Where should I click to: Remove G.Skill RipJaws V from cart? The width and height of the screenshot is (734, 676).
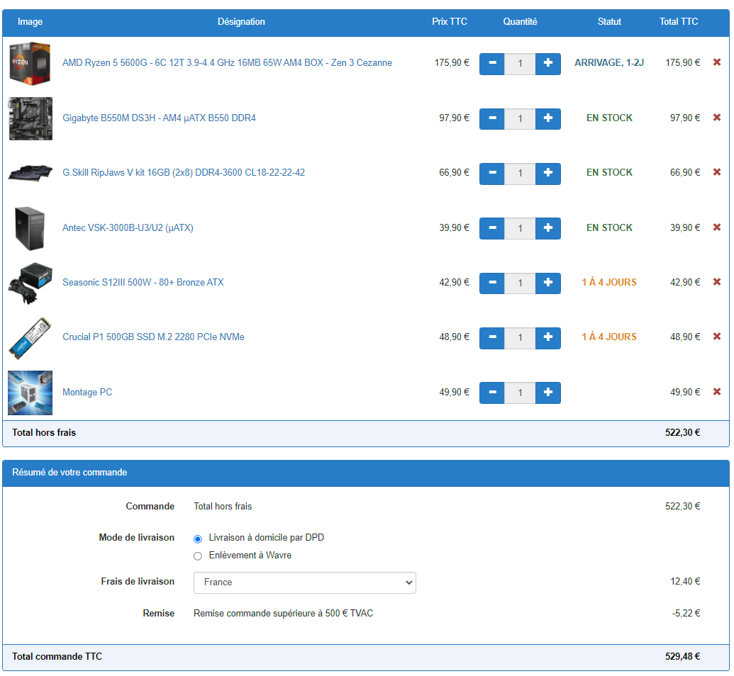pyautogui.click(x=717, y=172)
